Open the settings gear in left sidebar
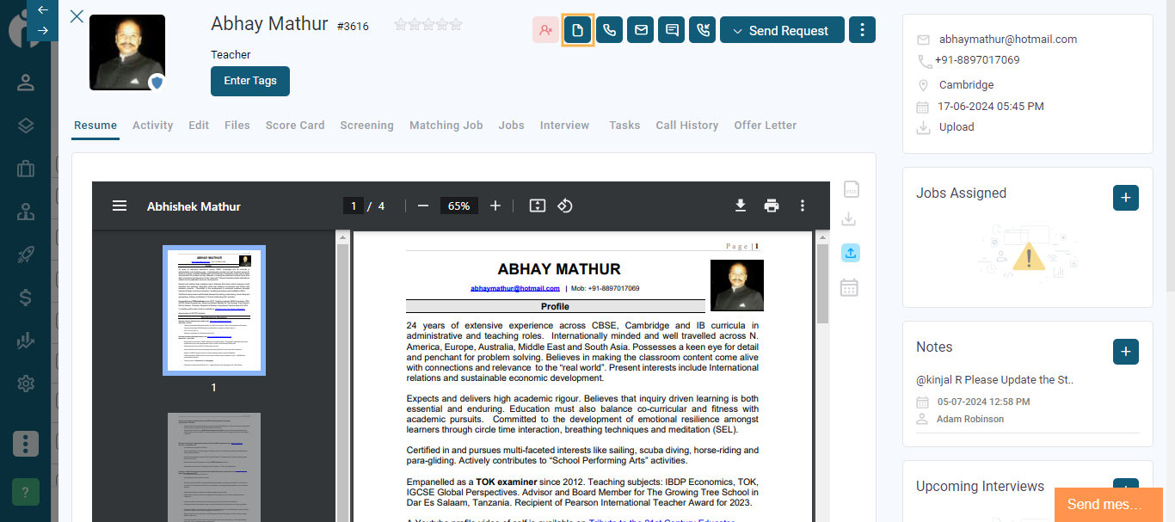This screenshot has height=522, width=1175. [26, 384]
